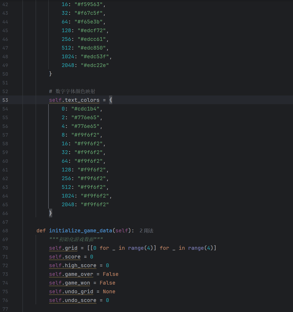Click line number 53 in the gutter
The width and height of the screenshot is (293, 312).
5,100
